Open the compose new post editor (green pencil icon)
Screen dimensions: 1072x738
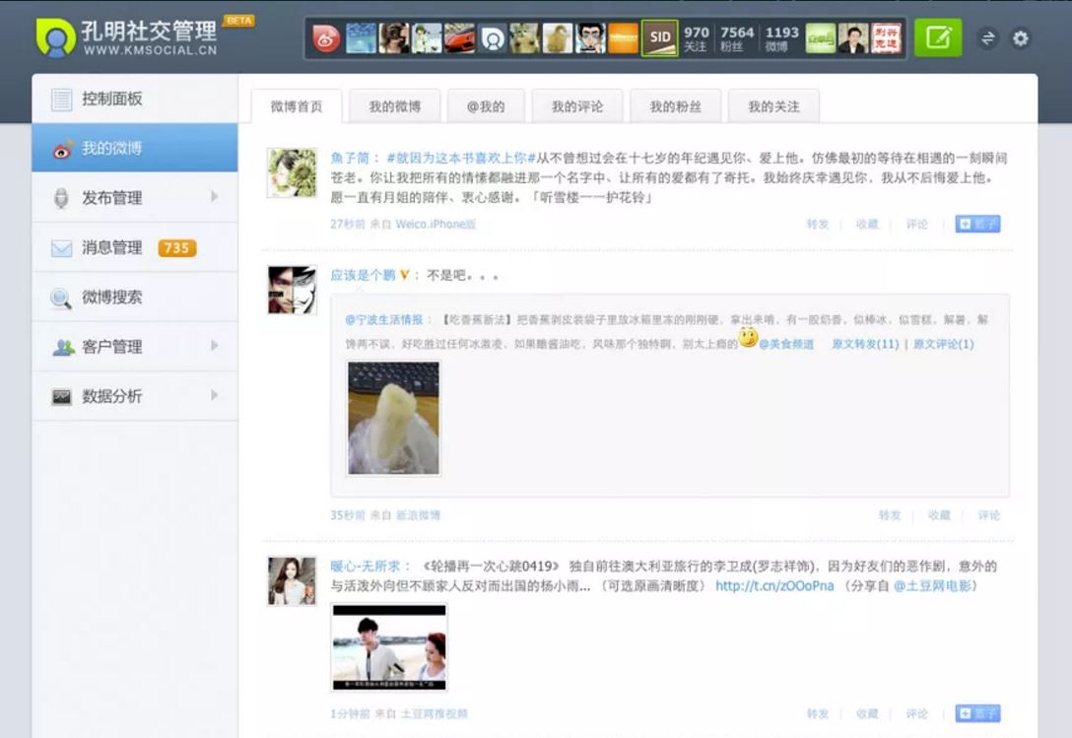937,39
